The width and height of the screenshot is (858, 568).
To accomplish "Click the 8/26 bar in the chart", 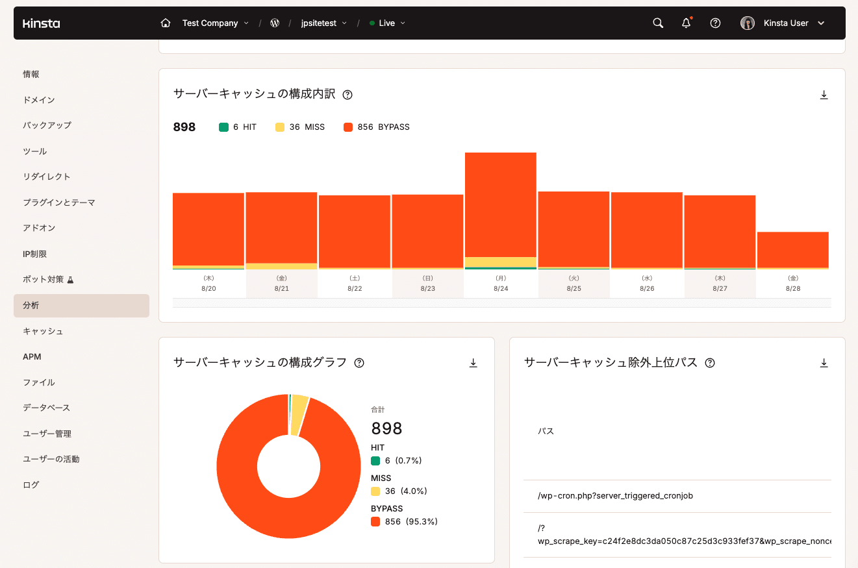I will 647,230.
